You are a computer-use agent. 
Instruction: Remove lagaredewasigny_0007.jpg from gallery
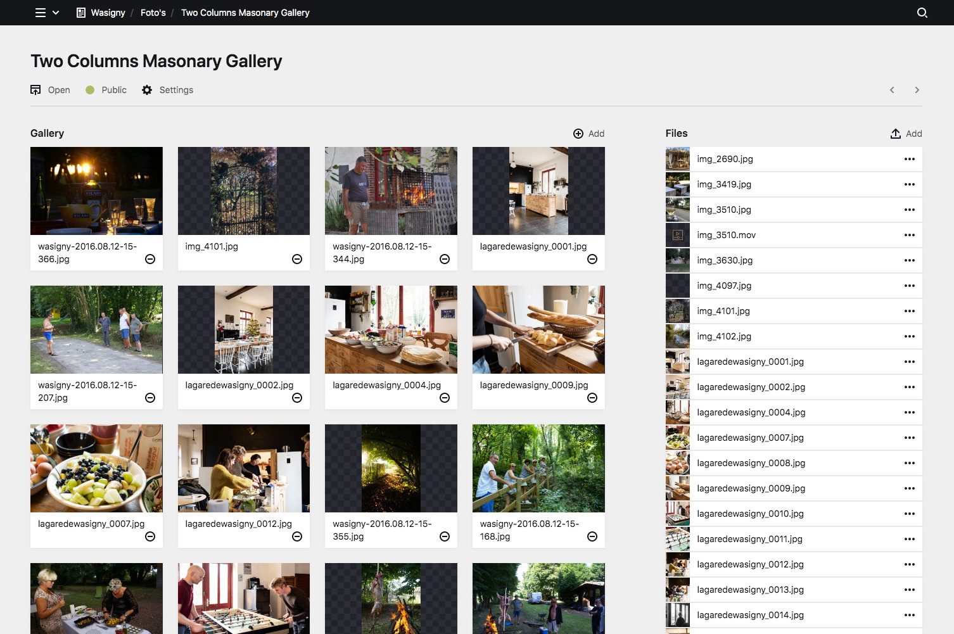click(x=150, y=536)
